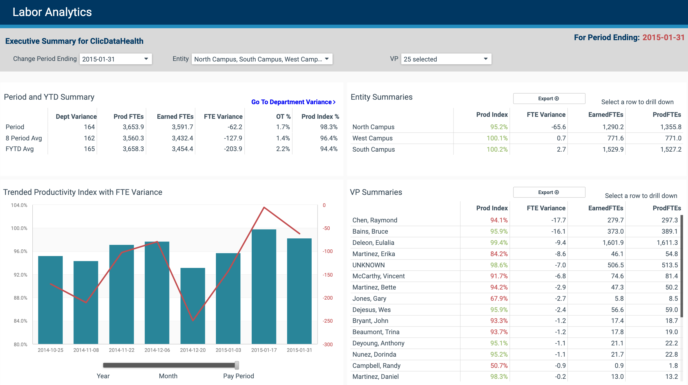Click the 2014-12-06 chart bar
This screenshot has height=385, width=688.
coord(157,293)
